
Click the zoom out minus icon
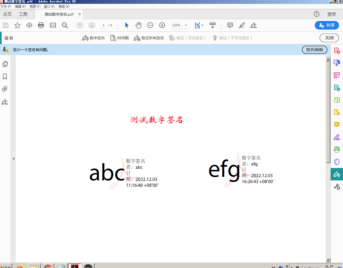click(x=150, y=25)
